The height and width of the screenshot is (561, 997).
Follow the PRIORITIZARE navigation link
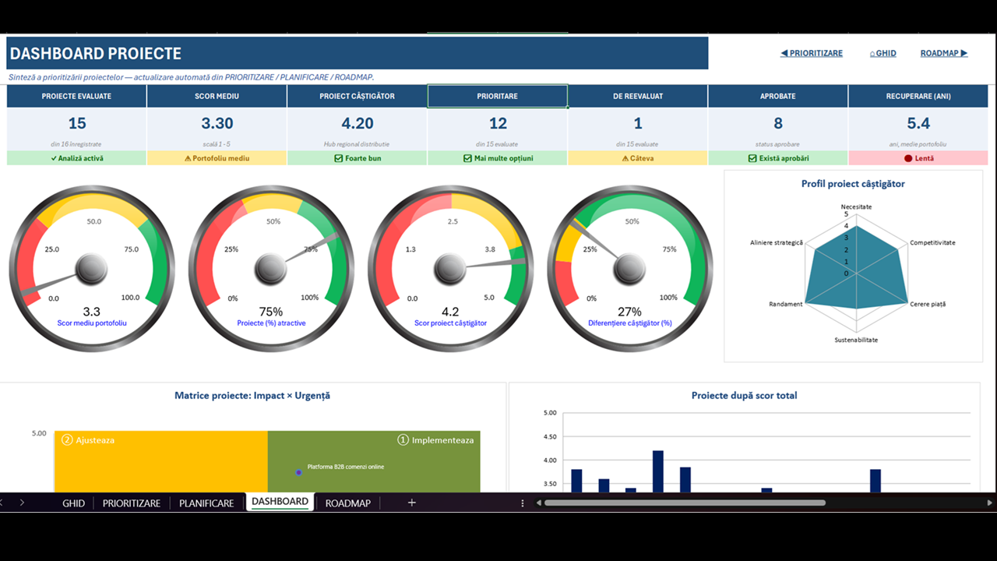(x=812, y=53)
